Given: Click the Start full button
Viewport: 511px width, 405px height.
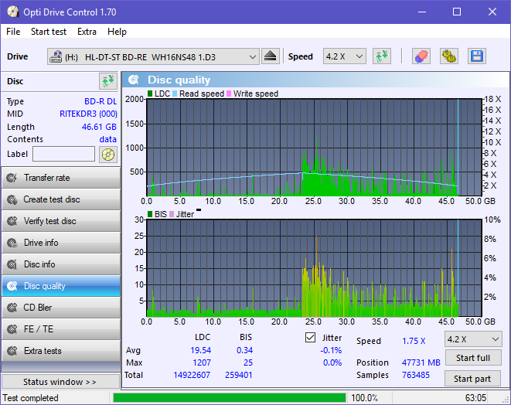Looking at the screenshot, I should click(x=472, y=359).
